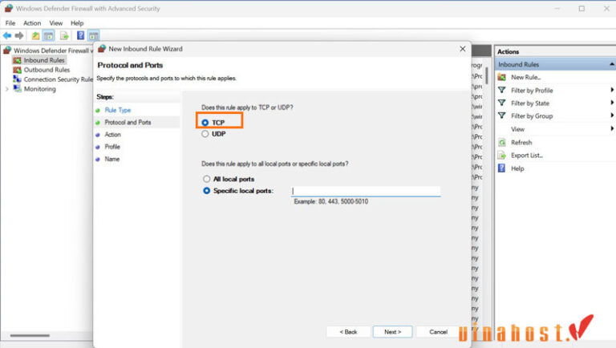Click the Back arrow toolbar icon
The image size is (616, 348).
pyautogui.click(x=7, y=36)
